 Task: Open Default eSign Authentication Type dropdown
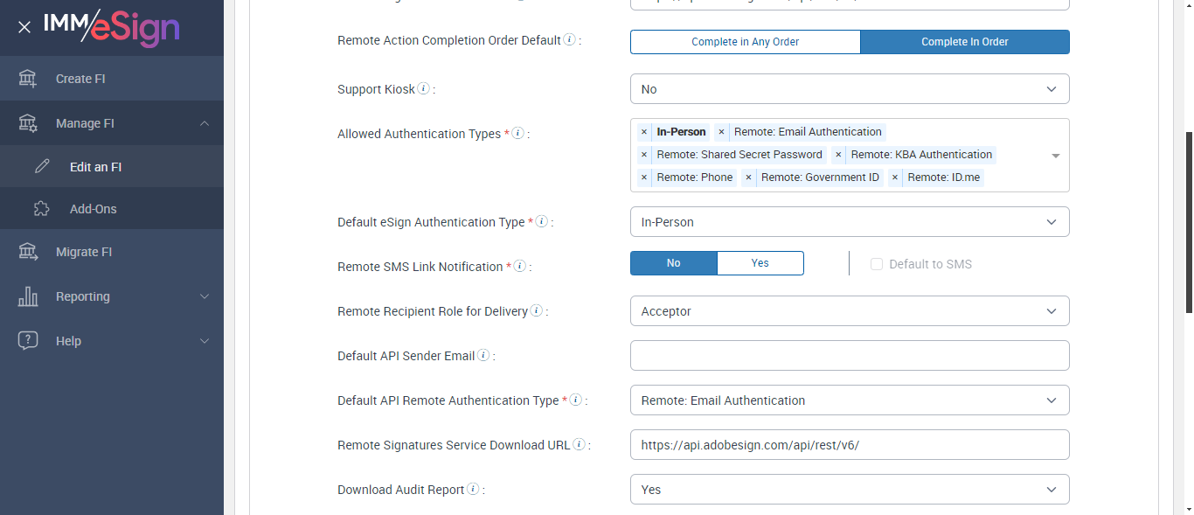(x=850, y=222)
